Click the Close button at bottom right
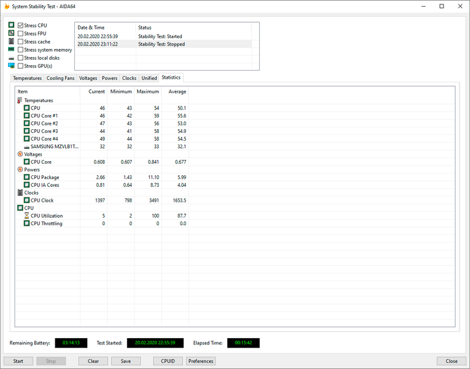470x369 pixels. (452, 361)
